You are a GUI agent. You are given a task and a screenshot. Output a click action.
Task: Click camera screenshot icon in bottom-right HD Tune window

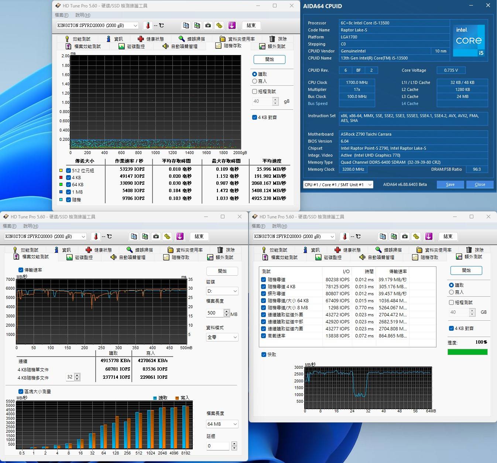click(x=405, y=236)
